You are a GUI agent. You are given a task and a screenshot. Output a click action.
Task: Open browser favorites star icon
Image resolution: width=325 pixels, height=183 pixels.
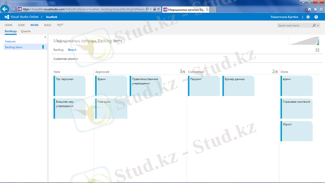click(315, 9)
